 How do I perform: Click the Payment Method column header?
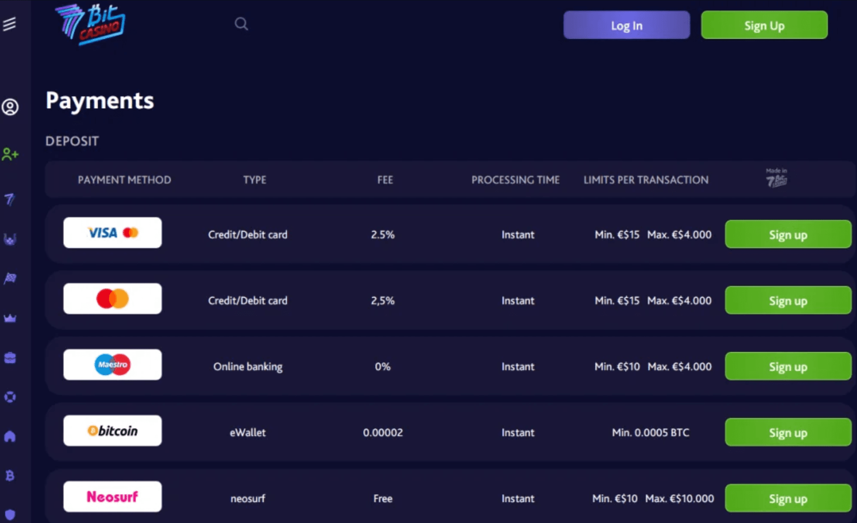[124, 180]
